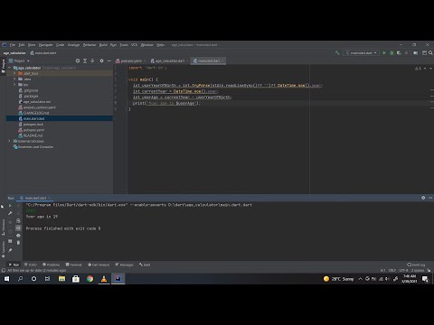
Task: Open VLC from the taskbar
Action: (104, 279)
